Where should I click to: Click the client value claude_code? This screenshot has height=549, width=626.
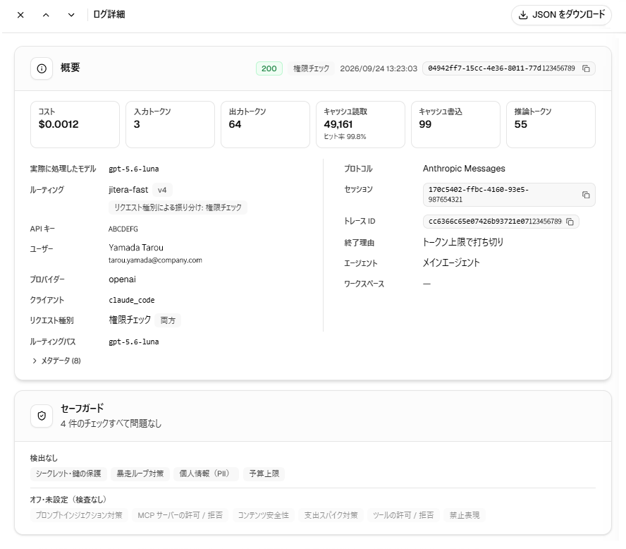click(132, 300)
